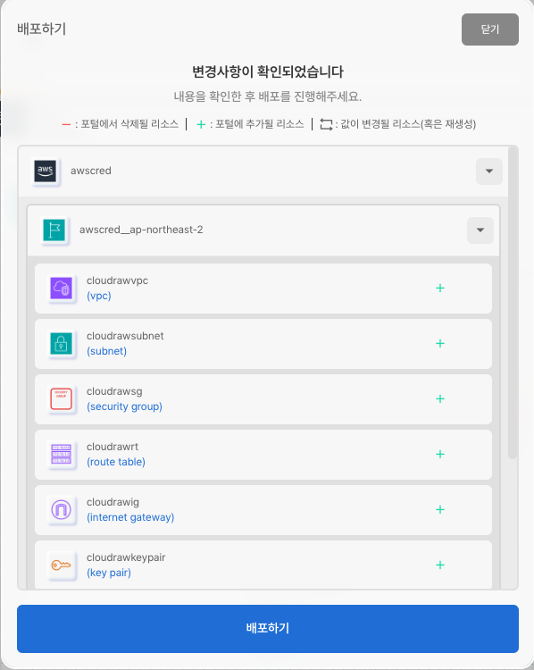Close the dialog with the 닫기 button
Image resolution: width=534 pixels, height=670 pixels.
coord(490,29)
